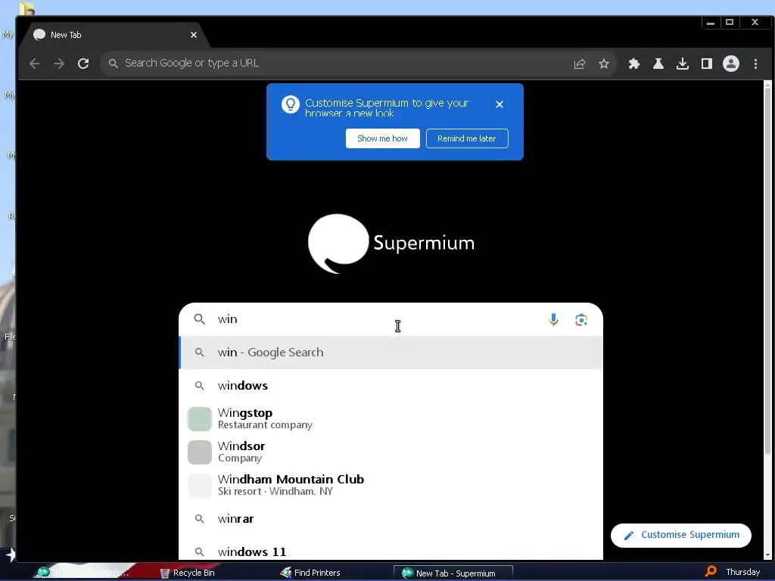Click the Wingstop thumbnail image

pos(200,419)
